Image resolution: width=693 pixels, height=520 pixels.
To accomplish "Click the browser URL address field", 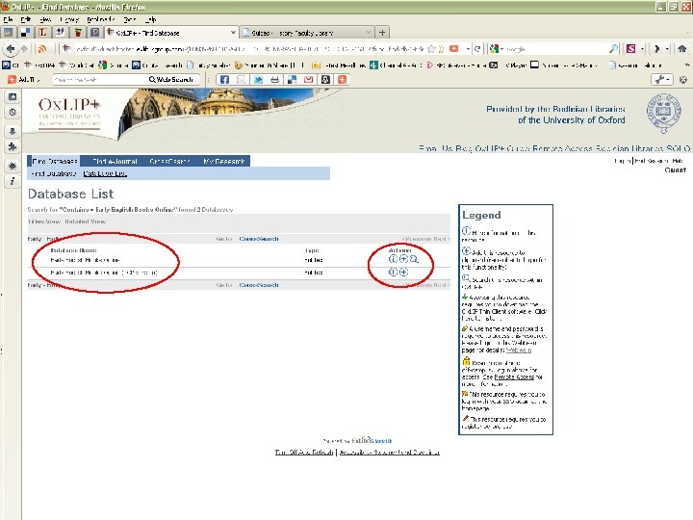I will [x=249, y=49].
